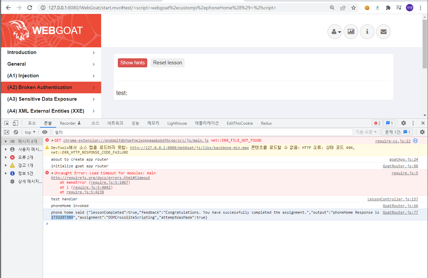The height and width of the screenshot is (278, 428).
Task: Close the DevTools panel
Action: tap(423, 123)
